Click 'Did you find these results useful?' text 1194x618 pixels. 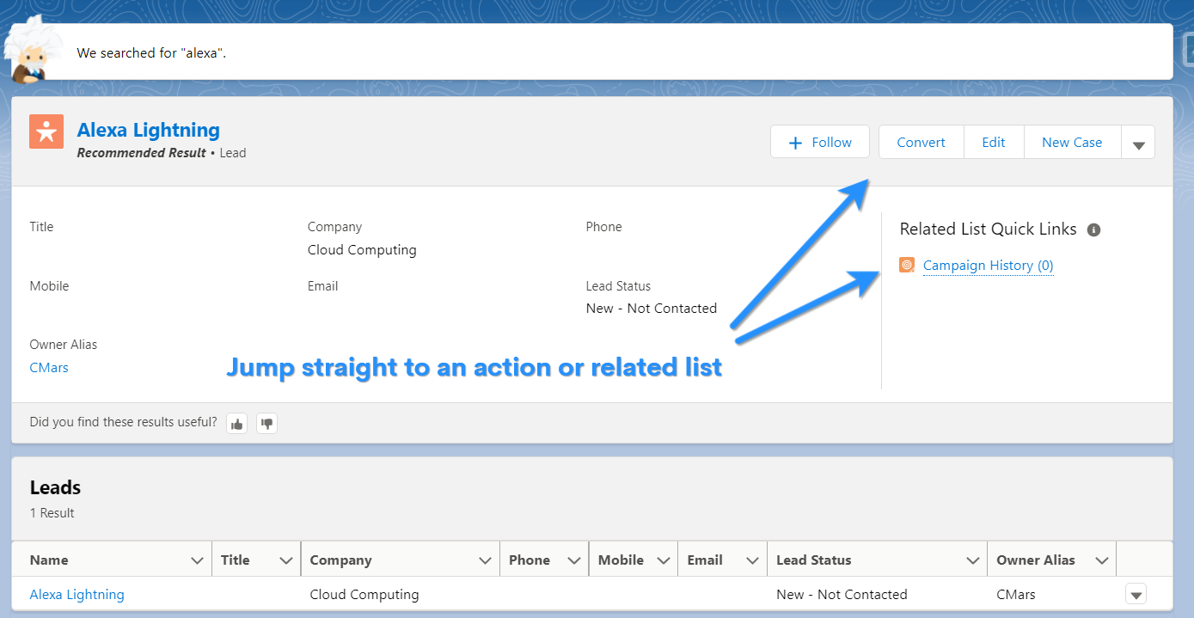pos(123,422)
